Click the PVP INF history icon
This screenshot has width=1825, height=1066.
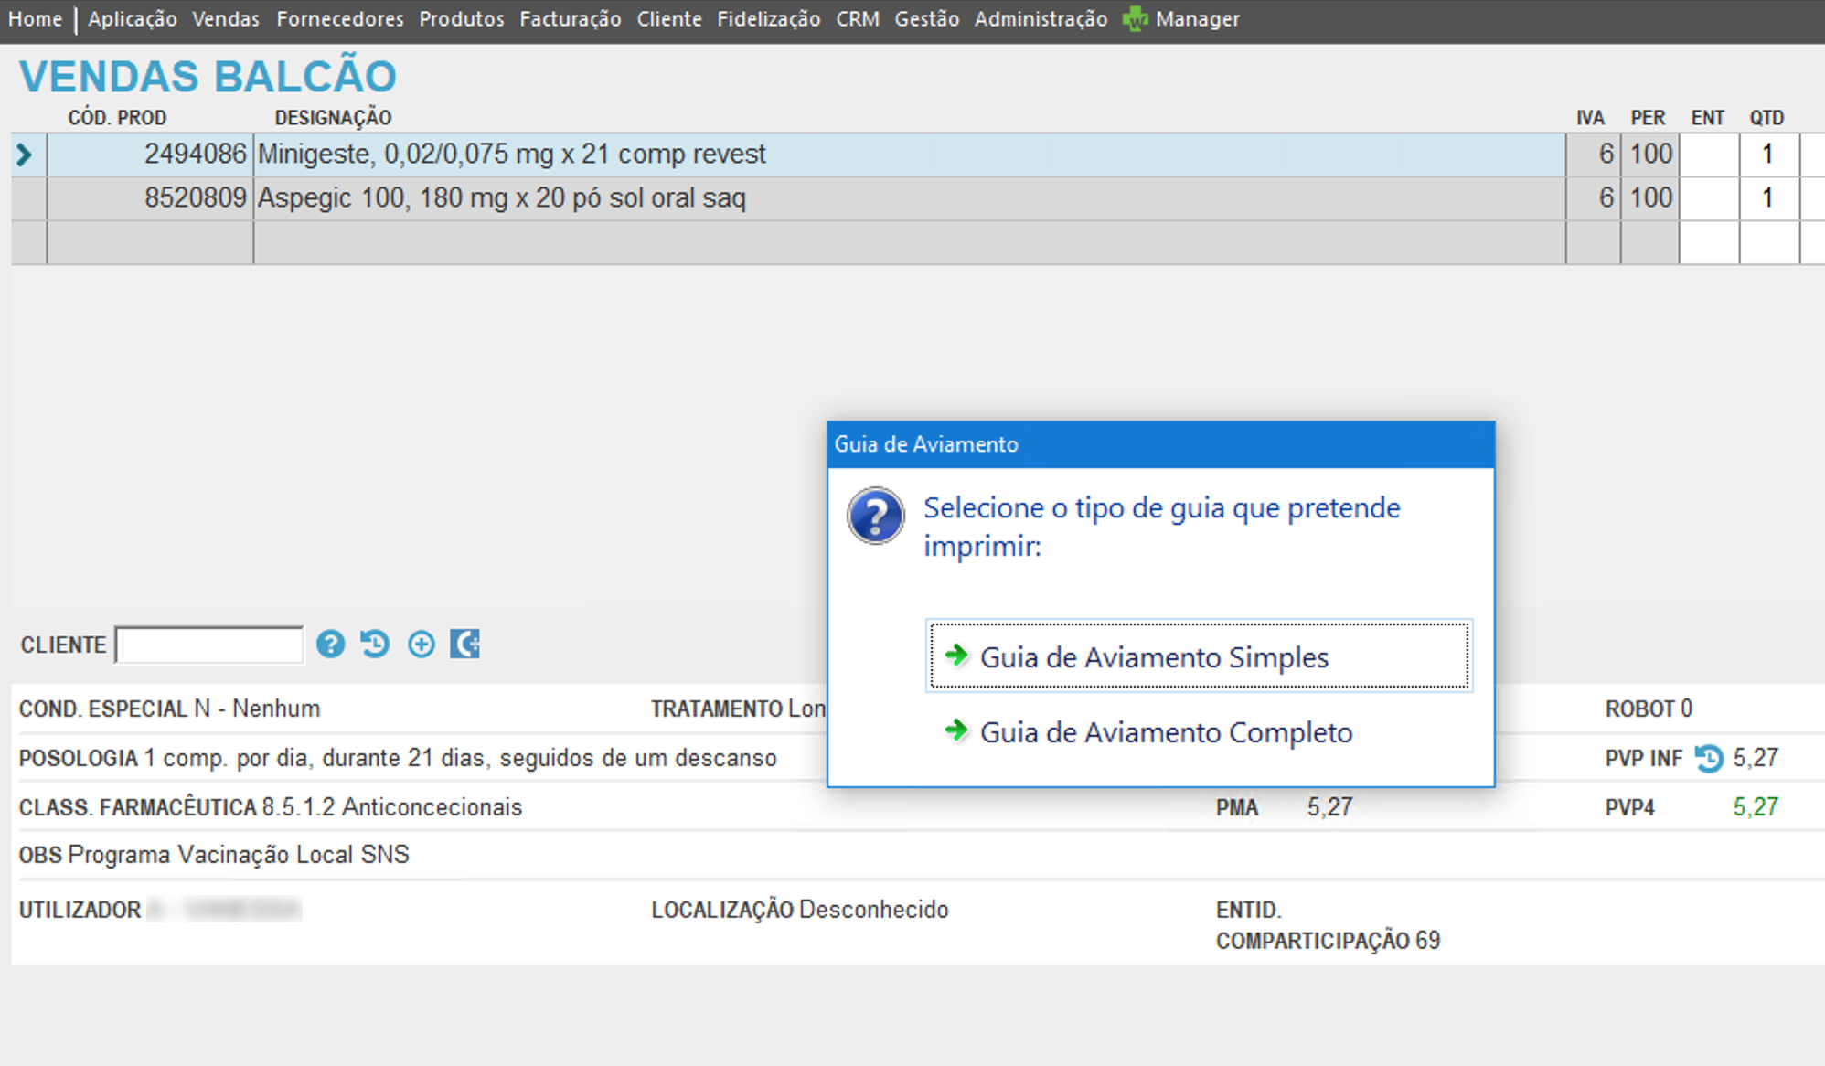point(1708,758)
